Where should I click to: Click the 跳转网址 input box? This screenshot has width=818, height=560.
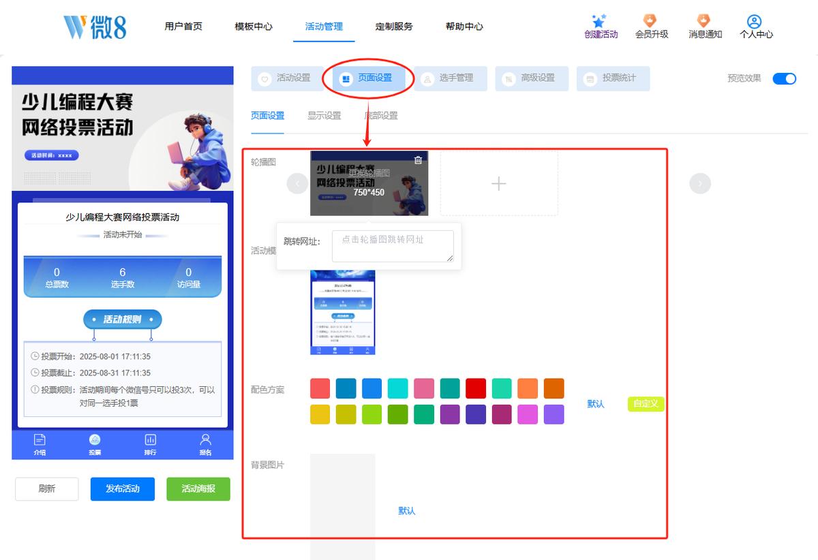393,246
